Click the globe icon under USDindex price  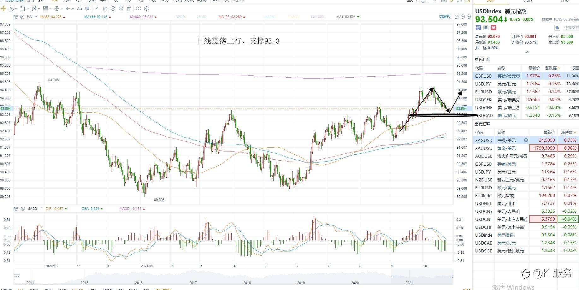[x=478, y=28]
